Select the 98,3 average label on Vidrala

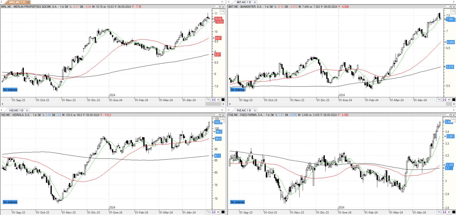(x=219, y=132)
